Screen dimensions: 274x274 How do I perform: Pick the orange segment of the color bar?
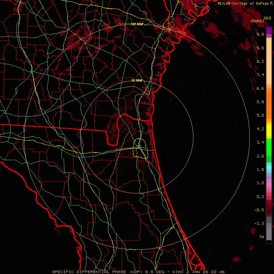269,105
